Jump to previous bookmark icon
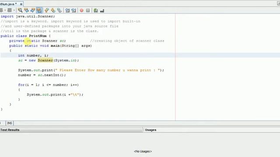The height and width of the screenshot is (157, 280). click(x=47, y=10)
